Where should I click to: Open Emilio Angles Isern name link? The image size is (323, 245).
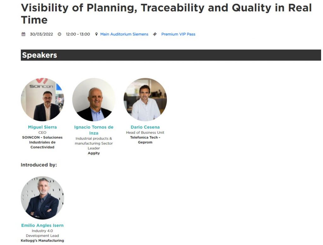[42, 225]
